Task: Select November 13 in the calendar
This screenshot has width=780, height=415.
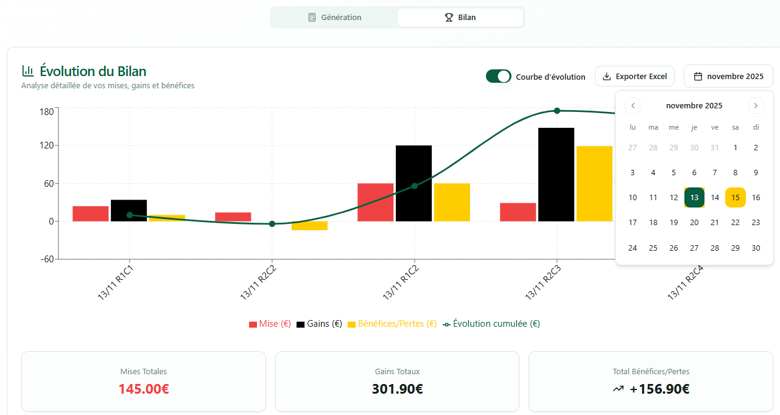Action: point(694,197)
